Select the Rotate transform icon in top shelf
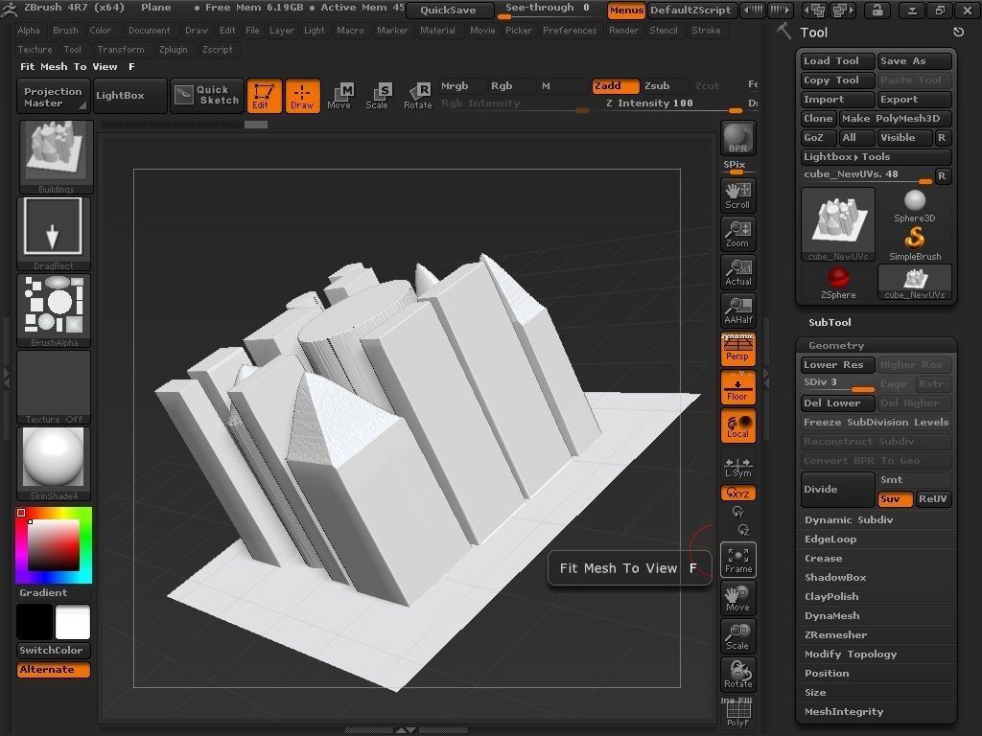Screen dimensions: 982x736 click(x=418, y=96)
